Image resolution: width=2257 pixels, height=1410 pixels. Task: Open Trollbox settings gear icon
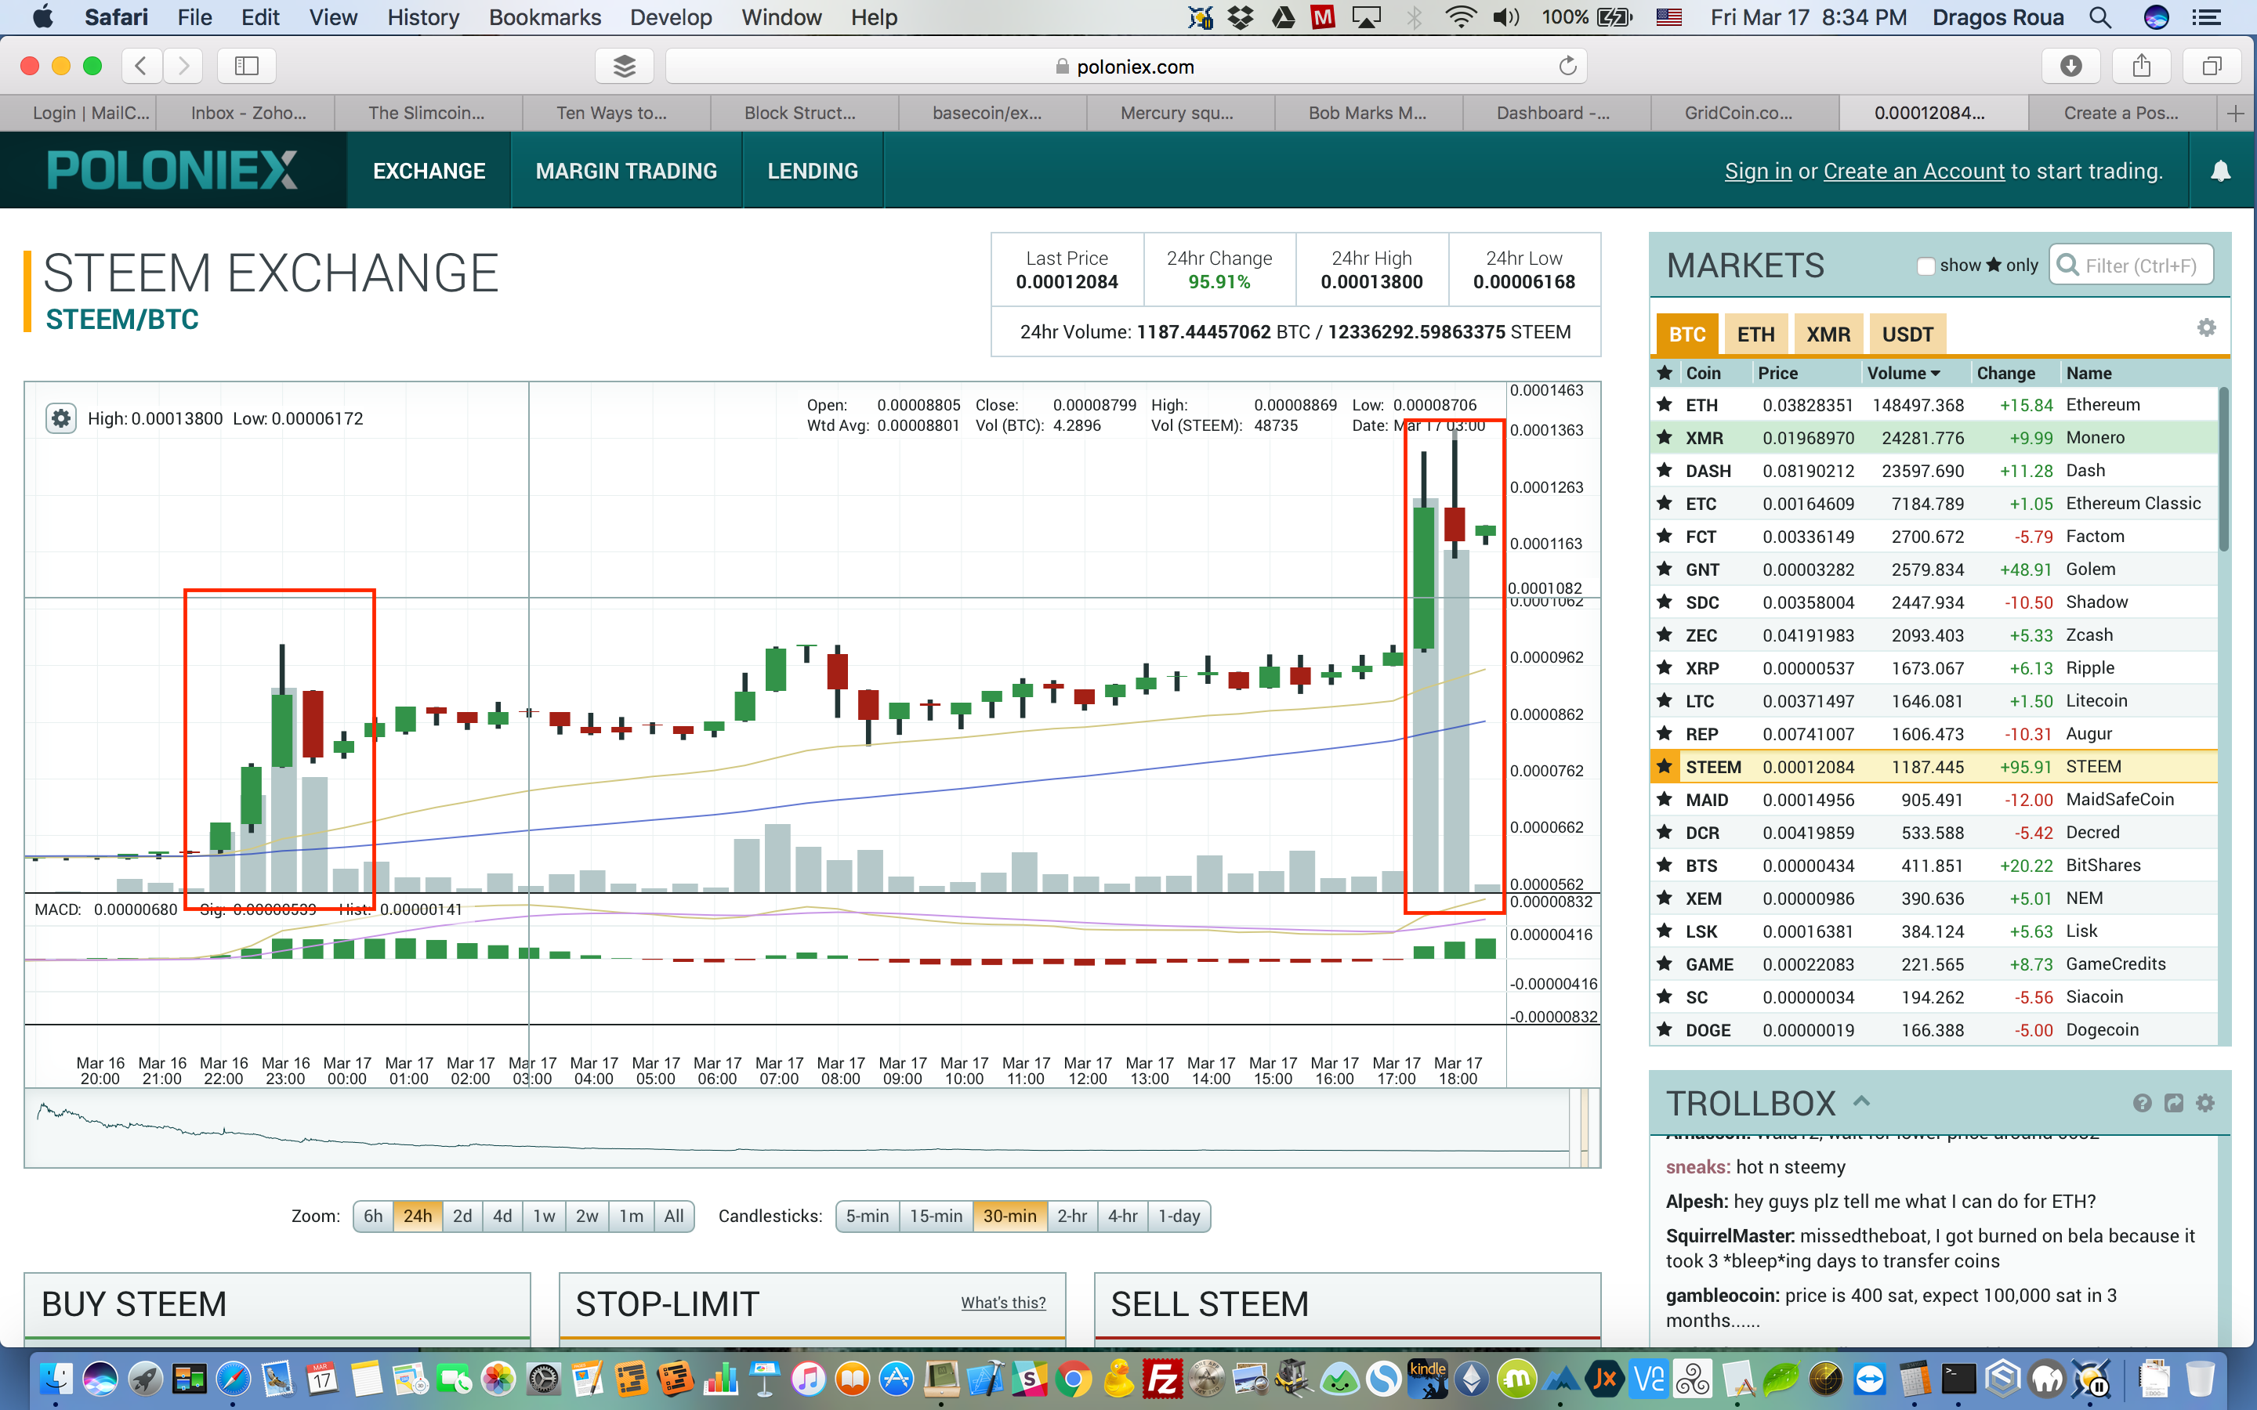(x=2204, y=1103)
